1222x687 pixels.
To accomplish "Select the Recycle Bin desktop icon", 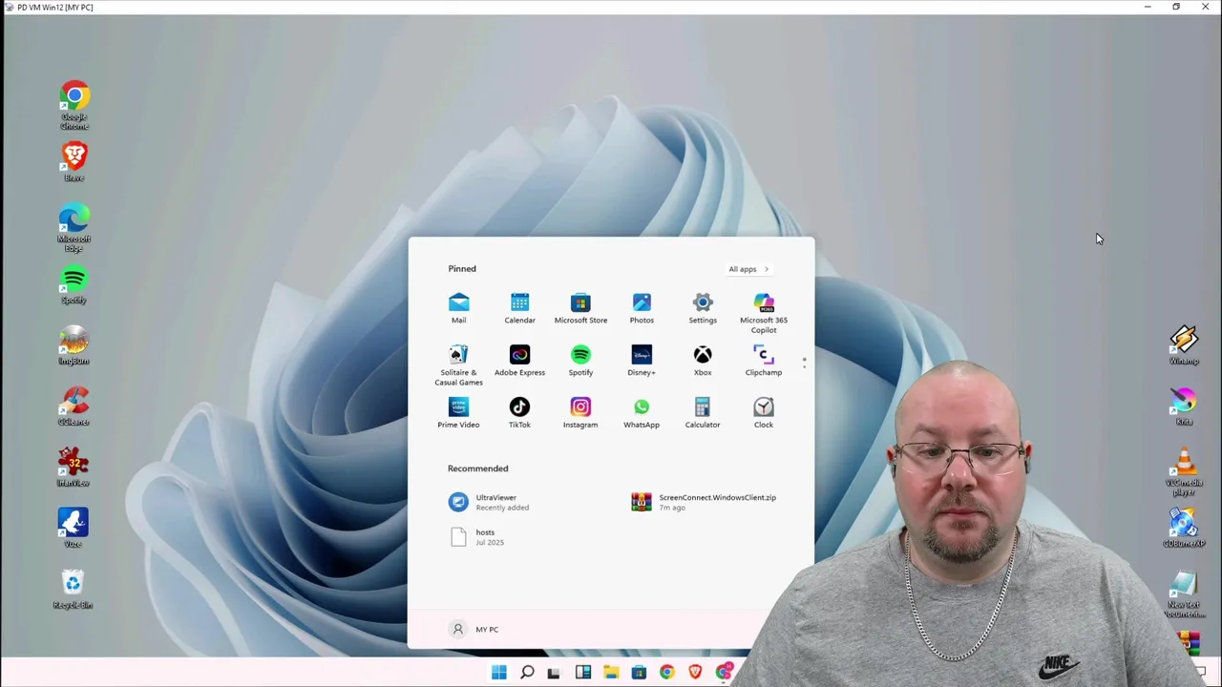I will click(74, 590).
